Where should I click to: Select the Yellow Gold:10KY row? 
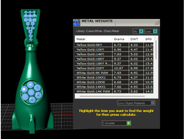[x=114, y=49]
